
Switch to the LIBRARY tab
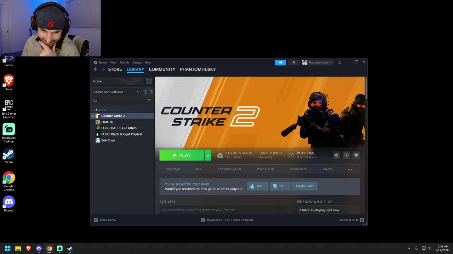[135, 69]
